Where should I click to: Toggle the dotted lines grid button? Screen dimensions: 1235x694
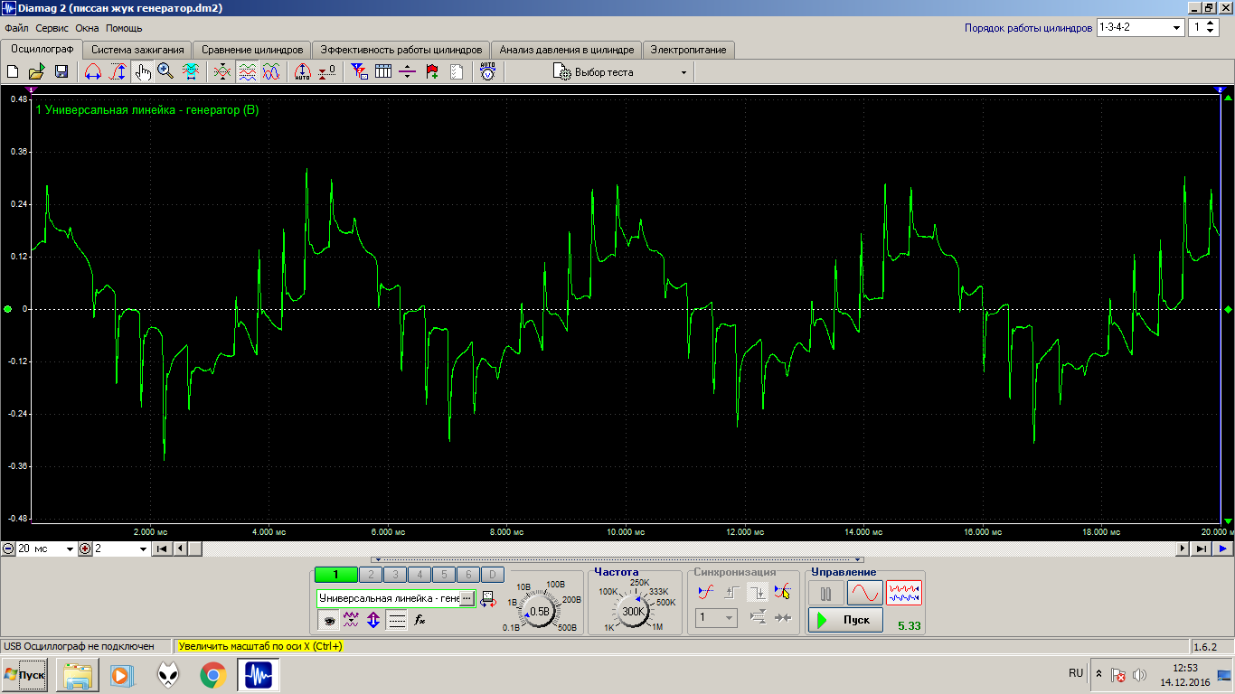[396, 620]
